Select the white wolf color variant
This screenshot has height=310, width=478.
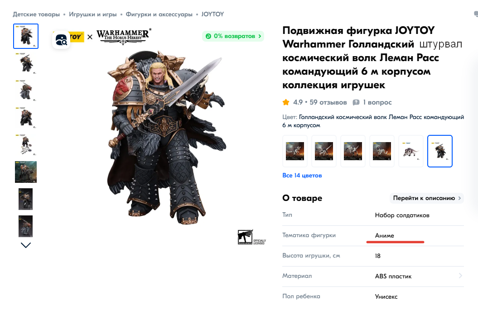[411, 151]
